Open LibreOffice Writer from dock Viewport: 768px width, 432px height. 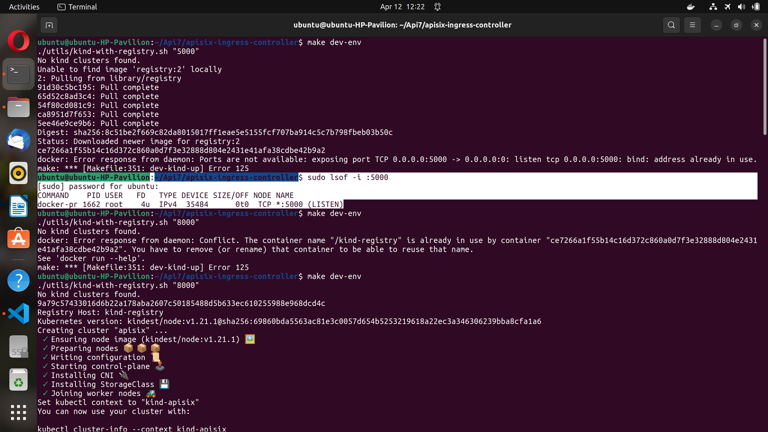18,206
